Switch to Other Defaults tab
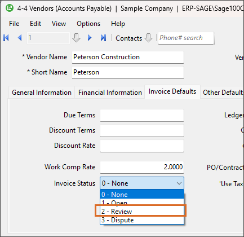 (x=223, y=93)
